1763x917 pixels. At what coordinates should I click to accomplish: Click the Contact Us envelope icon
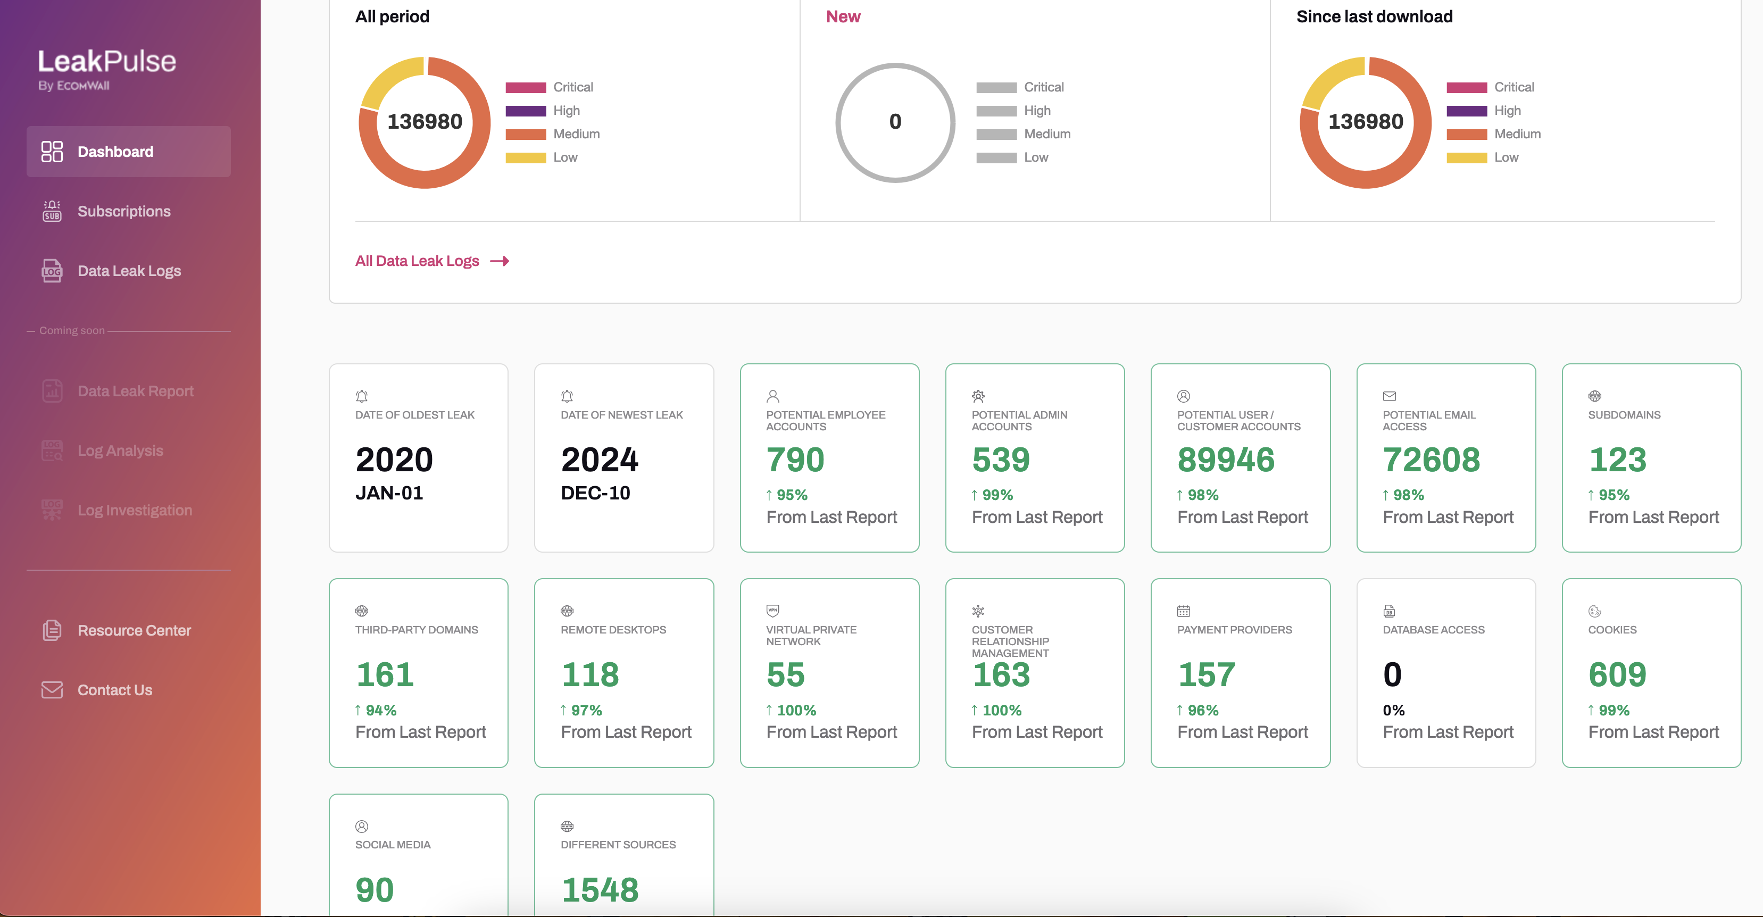coord(52,689)
